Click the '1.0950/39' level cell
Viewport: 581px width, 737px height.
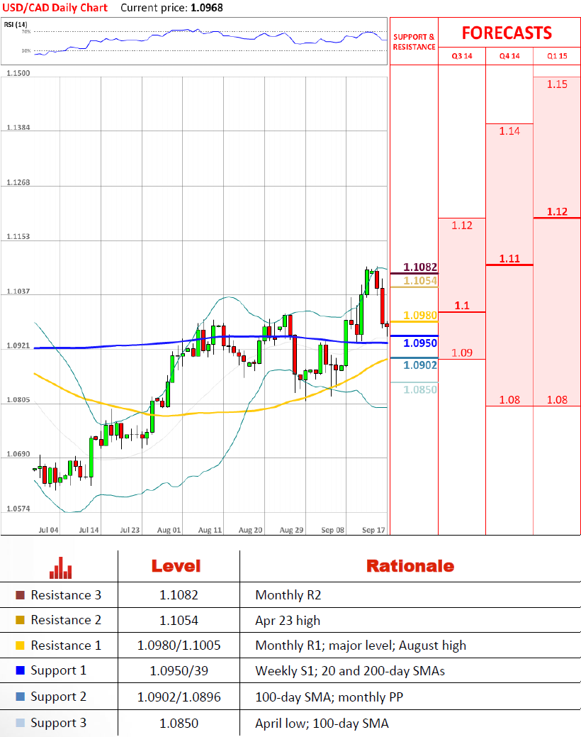point(179,671)
